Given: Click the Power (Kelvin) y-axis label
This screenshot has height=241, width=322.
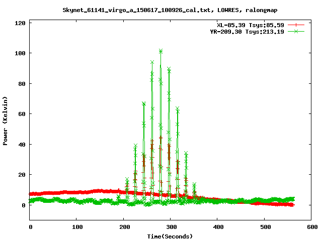Looking at the screenshot, I should 6,120.
